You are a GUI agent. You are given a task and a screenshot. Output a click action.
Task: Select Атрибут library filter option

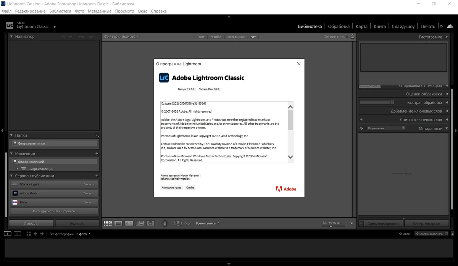click(x=216, y=37)
